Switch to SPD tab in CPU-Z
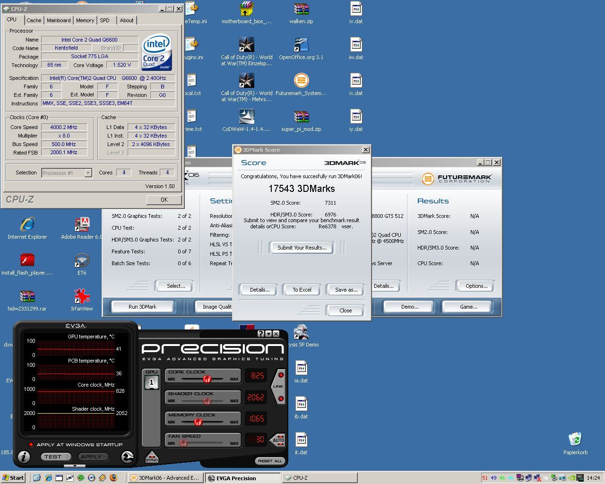 [105, 20]
